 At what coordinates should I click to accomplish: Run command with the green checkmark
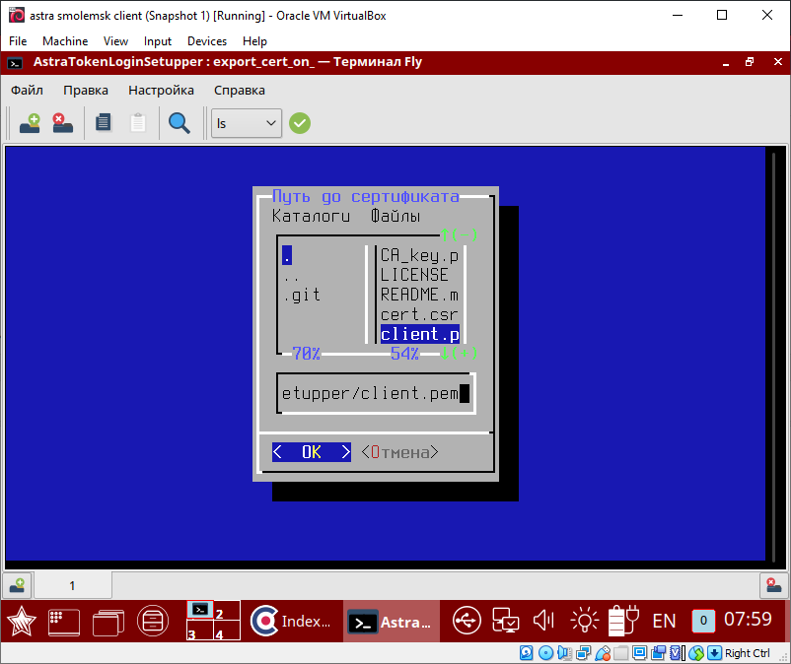pos(300,123)
